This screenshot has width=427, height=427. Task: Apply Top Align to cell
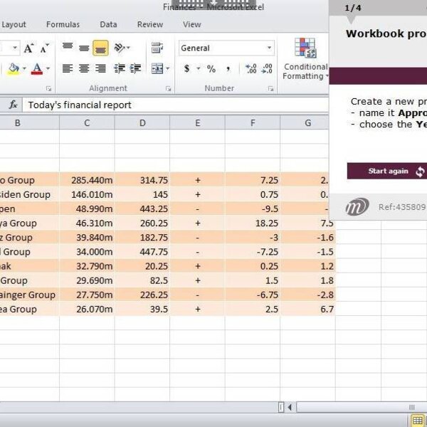pyautogui.click(x=68, y=48)
